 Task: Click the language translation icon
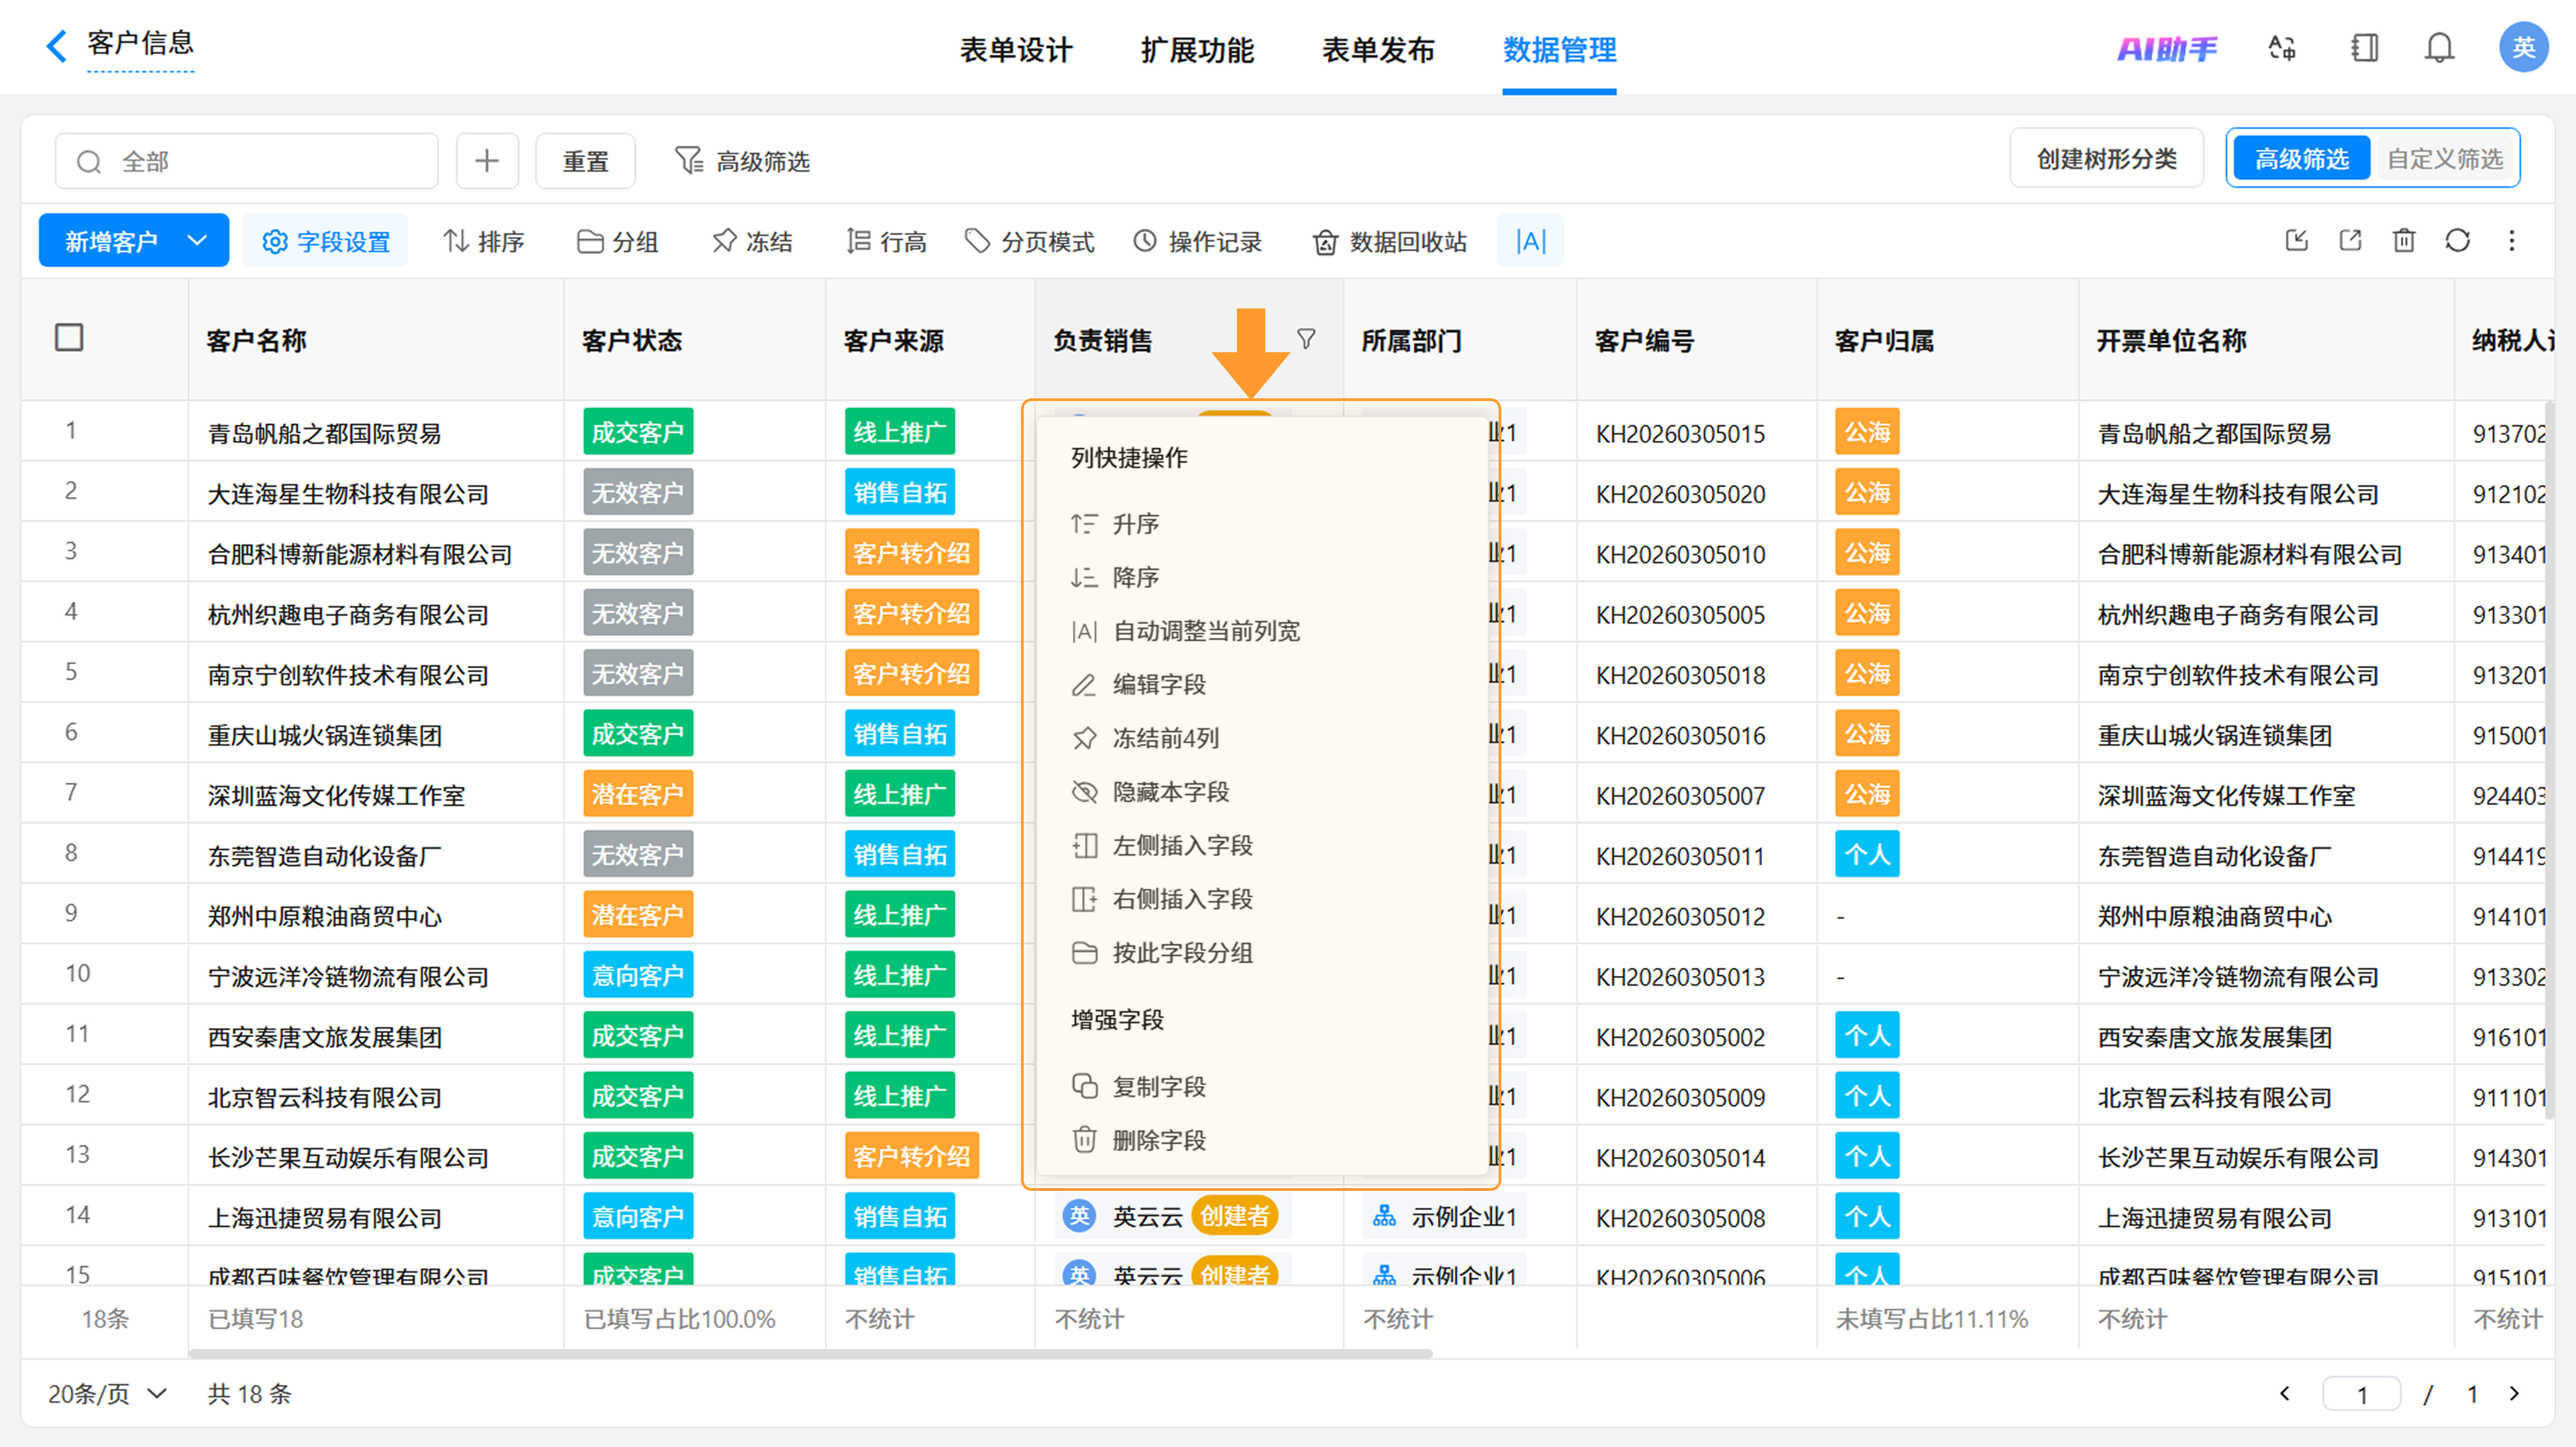[2282, 48]
